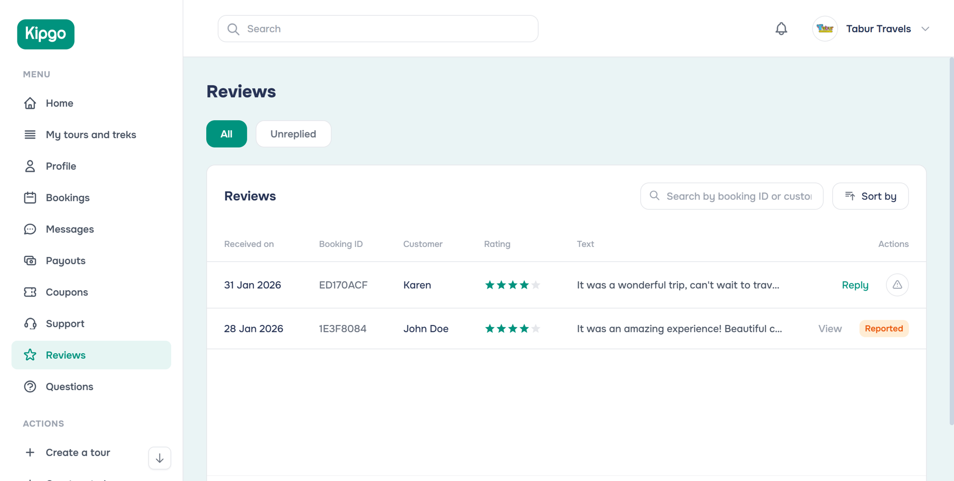Open Support via the headset icon
This screenshot has height=481, width=954.
pyautogui.click(x=30, y=323)
